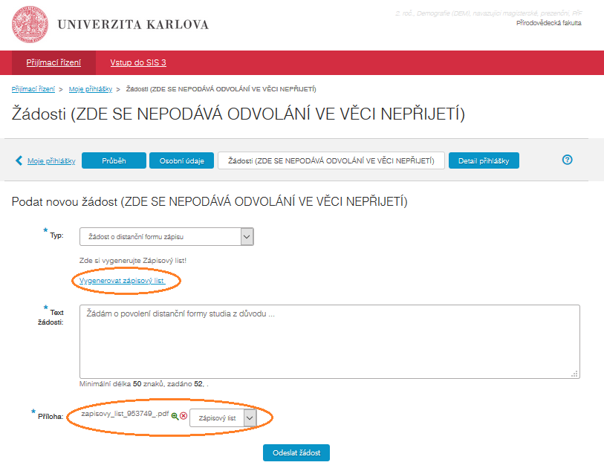Screen dimensions: 604x468
Task: Remove attachment with the red X icon
Action: (184, 416)
